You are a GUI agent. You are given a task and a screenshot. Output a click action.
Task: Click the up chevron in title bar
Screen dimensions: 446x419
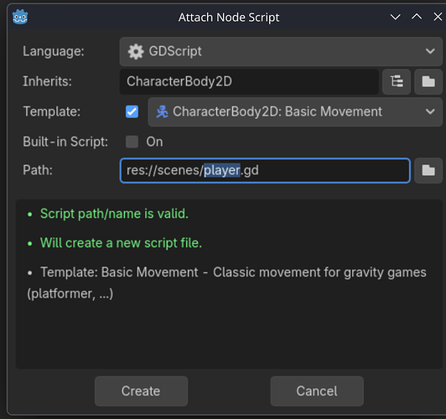tap(417, 17)
